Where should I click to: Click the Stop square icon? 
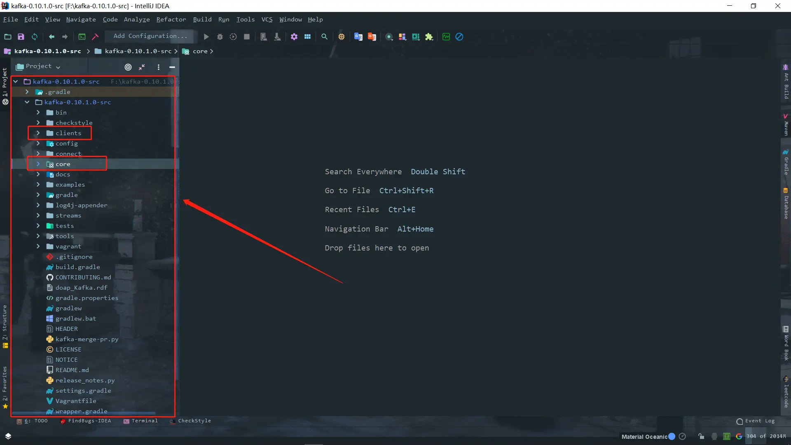point(247,37)
